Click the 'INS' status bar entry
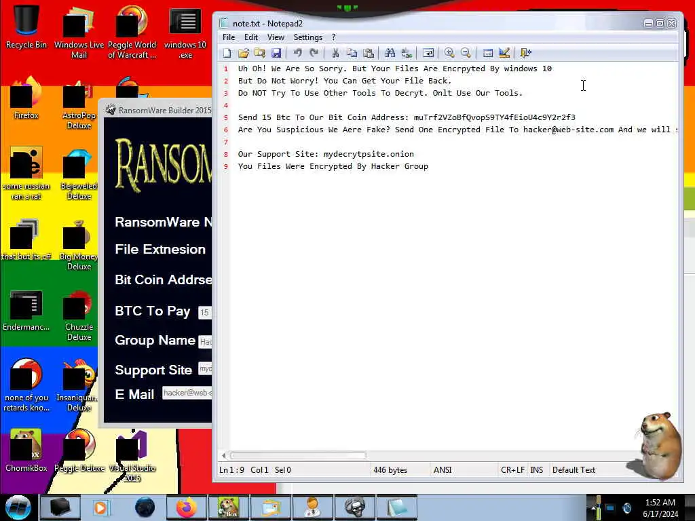The width and height of the screenshot is (695, 521). 536,470
